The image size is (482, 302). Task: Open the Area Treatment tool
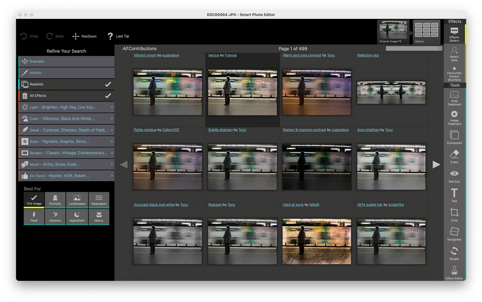(454, 99)
